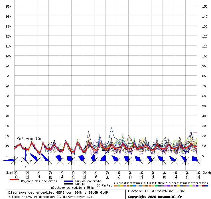This screenshot has width=211, height=199.
Task: Click the 25/09 date label on the axis
Action: click(50, 175)
